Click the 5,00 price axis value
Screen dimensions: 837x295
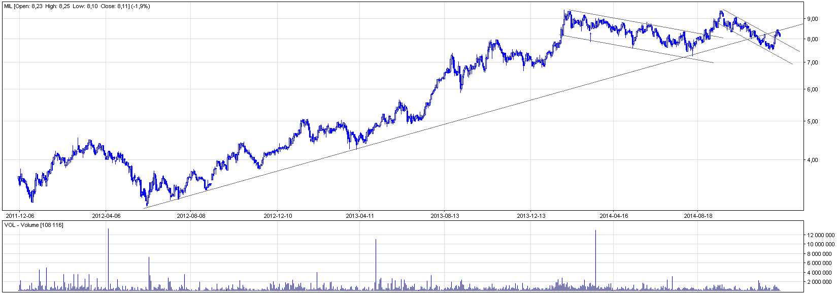[812, 121]
